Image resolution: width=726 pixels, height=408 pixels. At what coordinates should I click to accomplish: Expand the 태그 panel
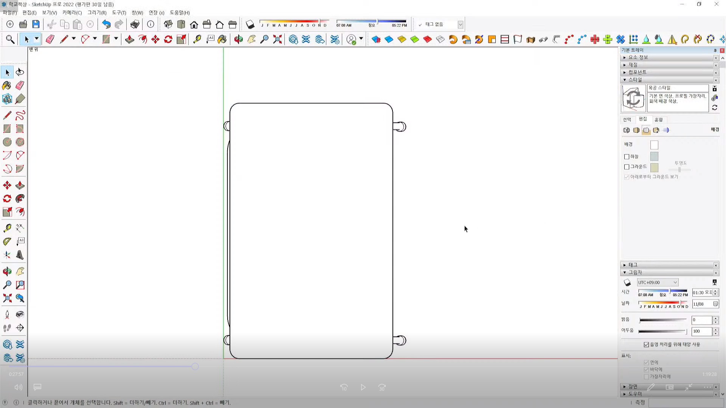tap(633, 265)
